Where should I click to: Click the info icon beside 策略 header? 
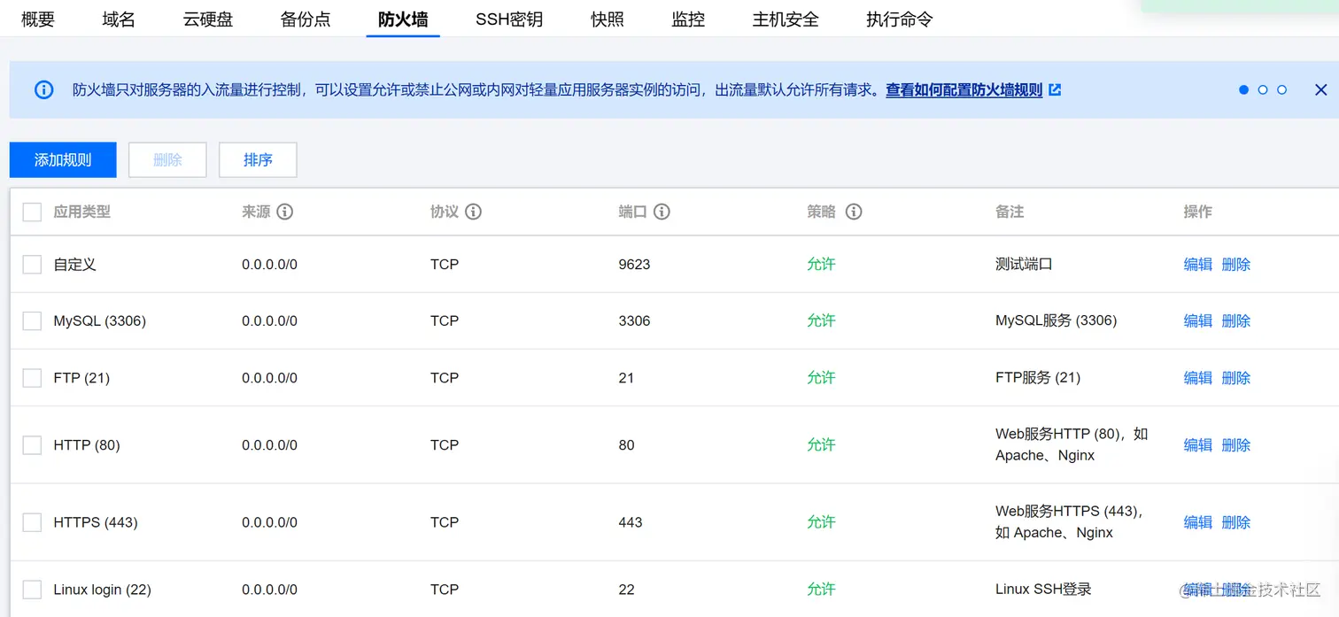coord(854,212)
